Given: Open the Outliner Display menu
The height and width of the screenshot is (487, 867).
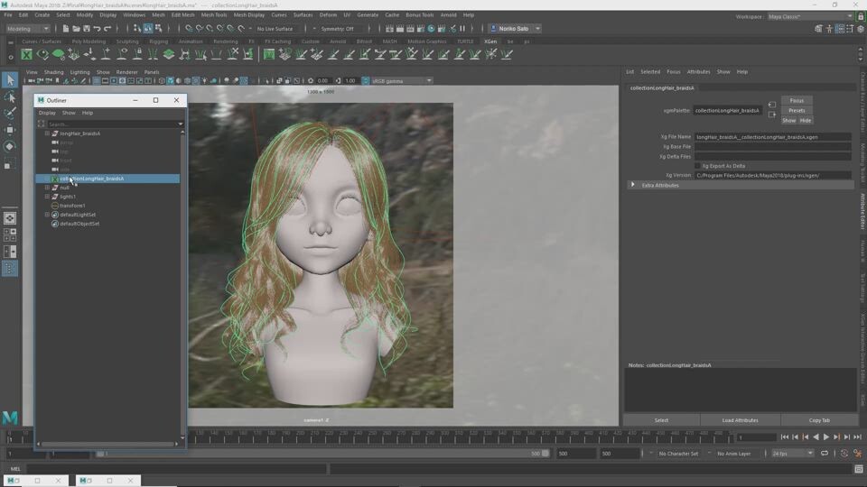Looking at the screenshot, I should pos(47,113).
